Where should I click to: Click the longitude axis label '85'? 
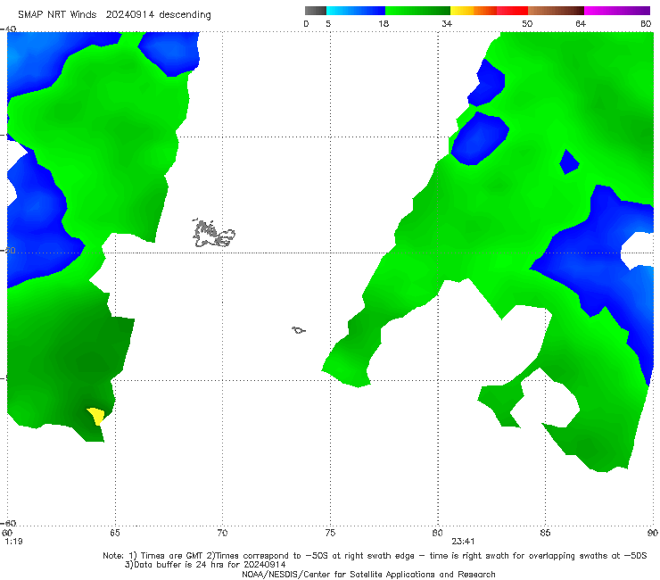(545, 533)
